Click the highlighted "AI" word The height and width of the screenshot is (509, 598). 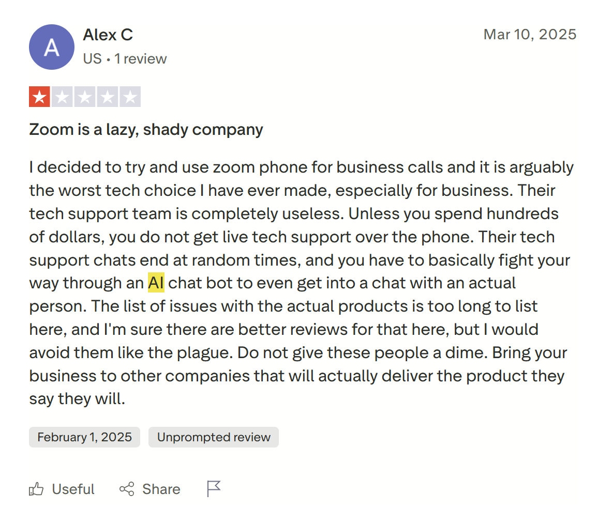pyautogui.click(x=156, y=283)
